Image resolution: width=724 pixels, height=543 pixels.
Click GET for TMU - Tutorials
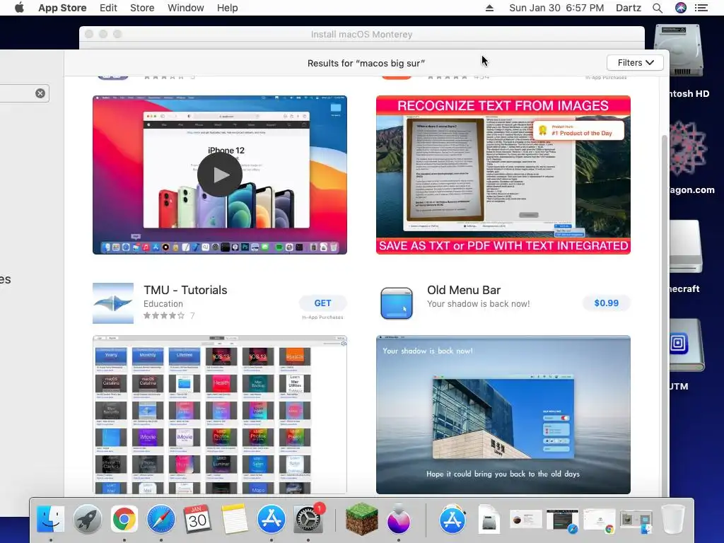pos(322,303)
